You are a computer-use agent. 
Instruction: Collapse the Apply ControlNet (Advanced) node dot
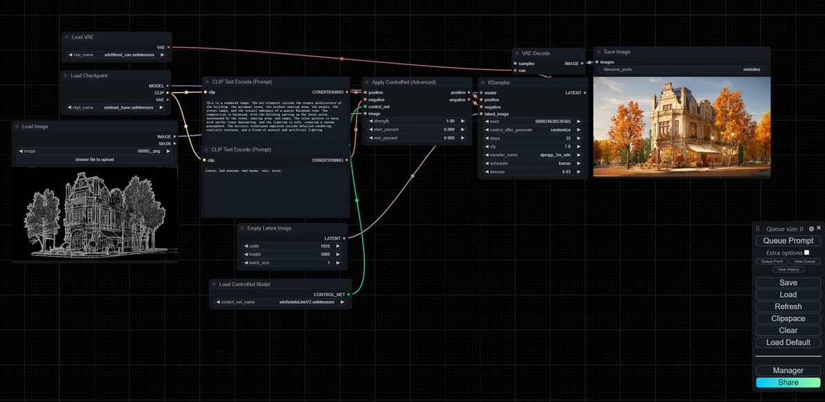(x=368, y=82)
